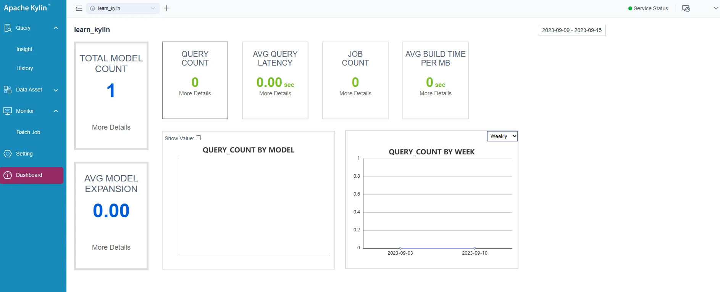The height and width of the screenshot is (292, 720).
Task: Click More Details under Total Model Count
Action: coord(111,127)
